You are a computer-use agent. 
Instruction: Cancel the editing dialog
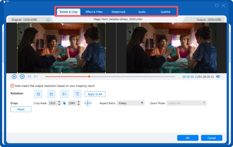pyautogui.click(x=212, y=138)
